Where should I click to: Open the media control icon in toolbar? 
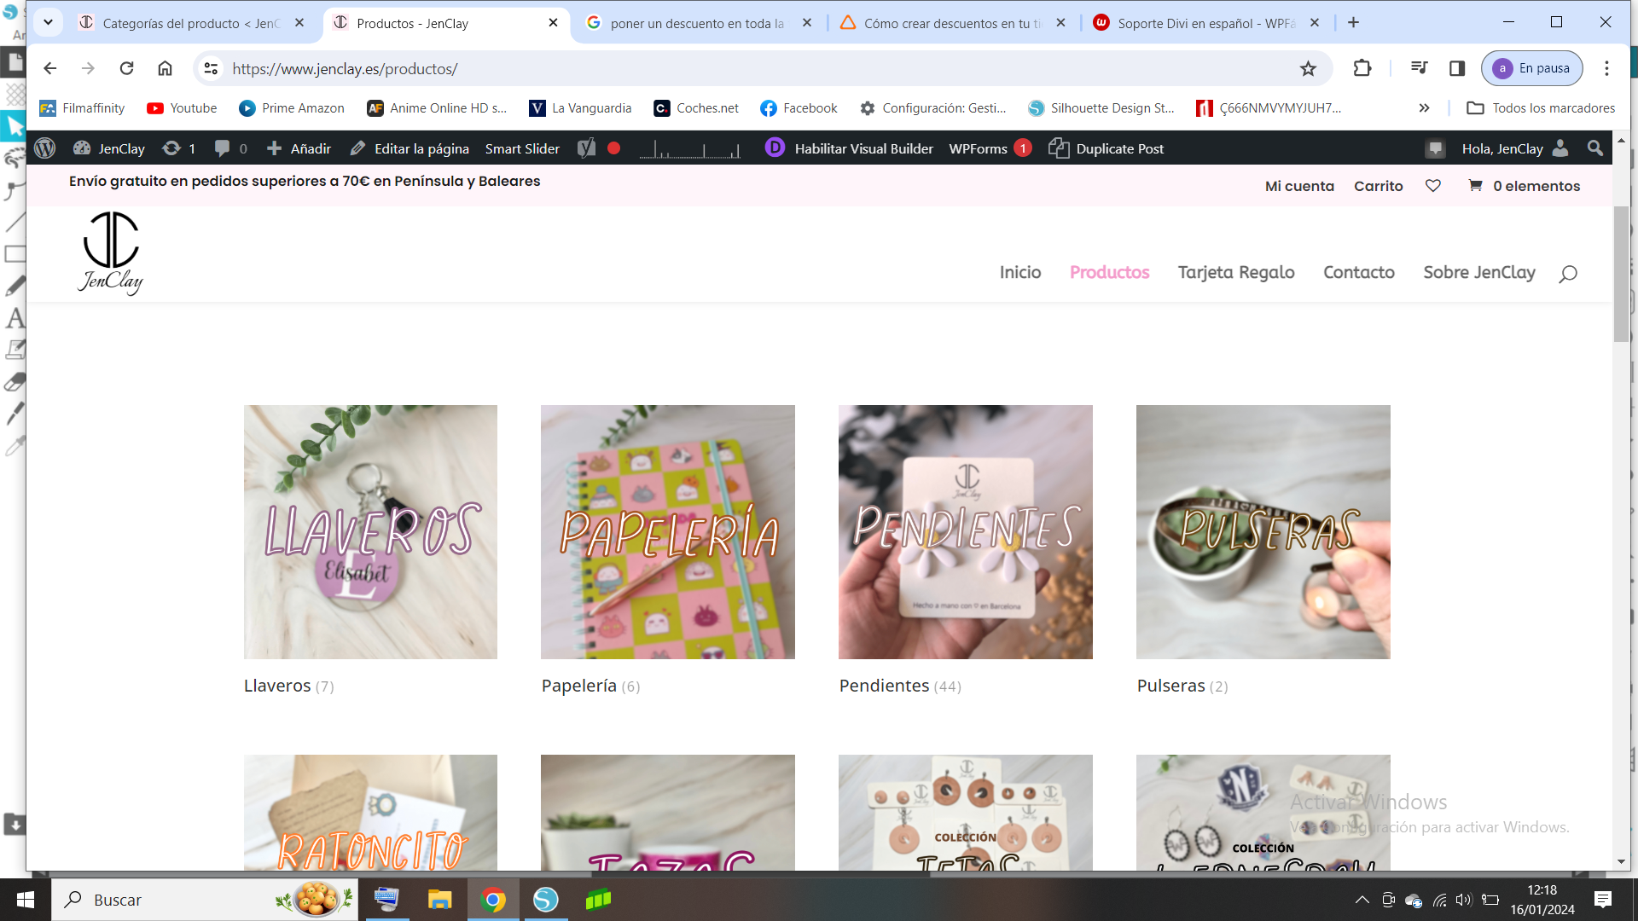[1419, 68]
